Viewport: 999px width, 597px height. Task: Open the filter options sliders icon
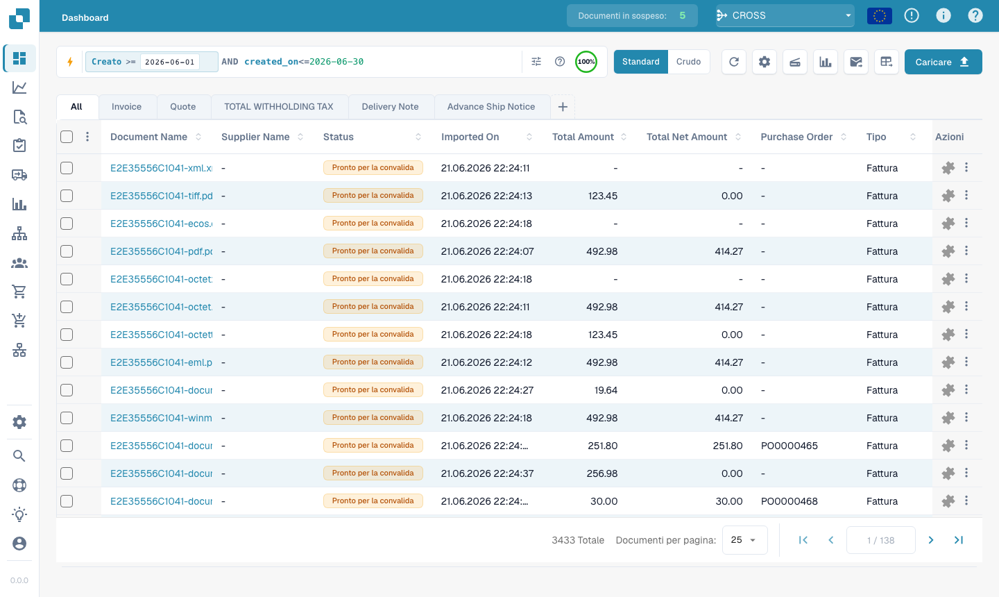coord(536,62)
